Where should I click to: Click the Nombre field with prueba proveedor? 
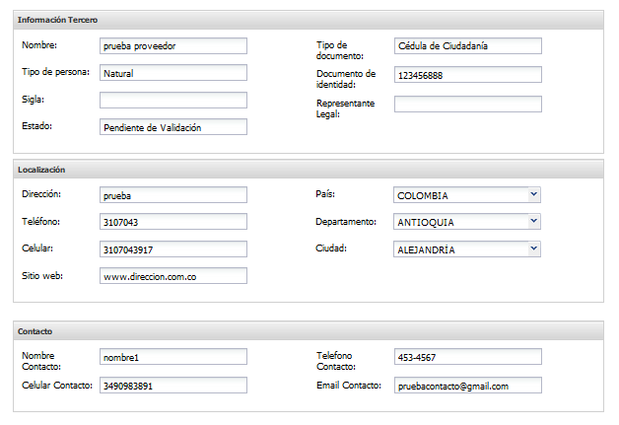tap(172, 45)
